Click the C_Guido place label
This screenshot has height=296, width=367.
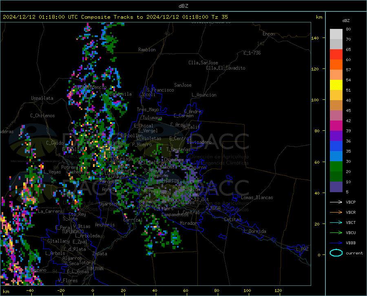coord(55,143)
